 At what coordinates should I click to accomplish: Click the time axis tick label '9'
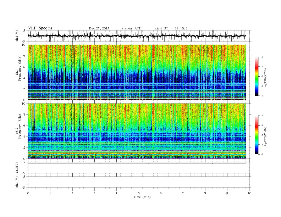point(227,193)
